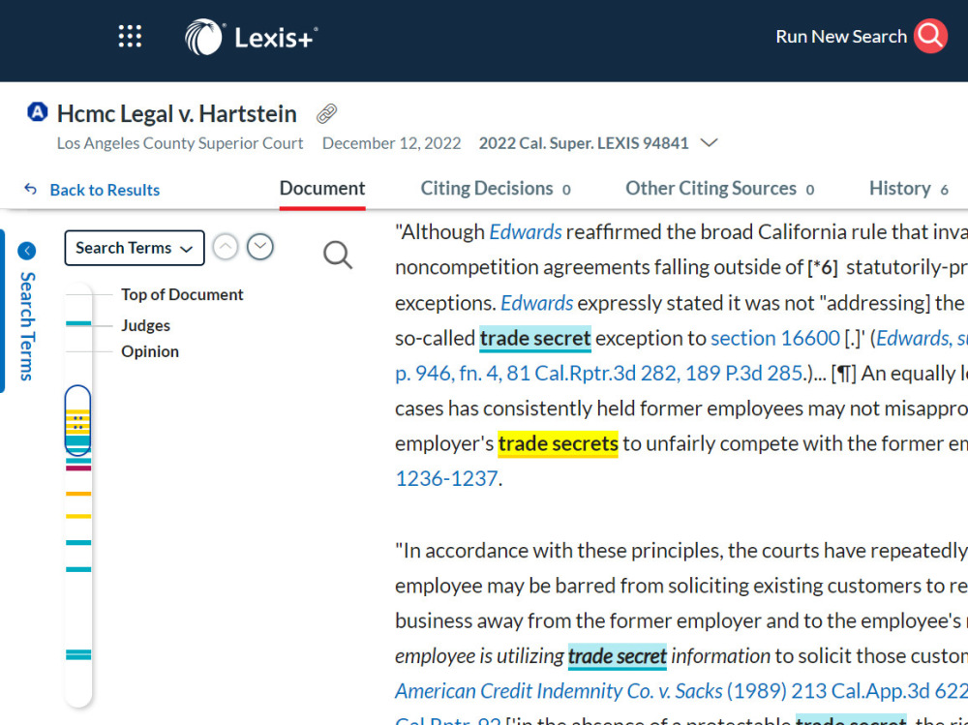
Task: Open the Citing Decisions tab
Action: point(495,189)
